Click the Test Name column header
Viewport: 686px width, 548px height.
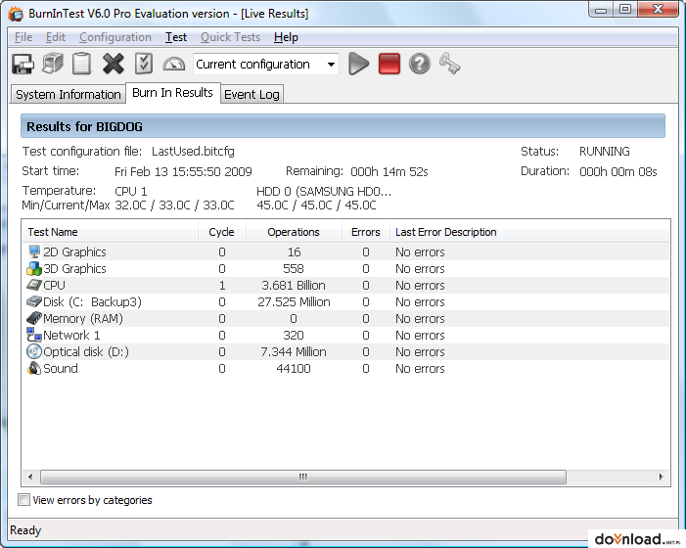click(x=110, y=232)
